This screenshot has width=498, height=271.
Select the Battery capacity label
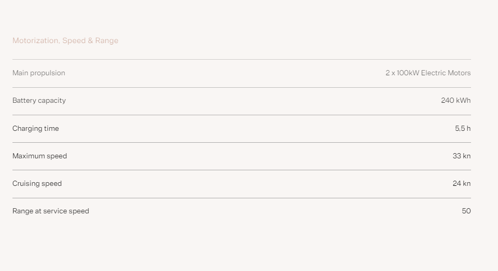click(x=39, y=101)
